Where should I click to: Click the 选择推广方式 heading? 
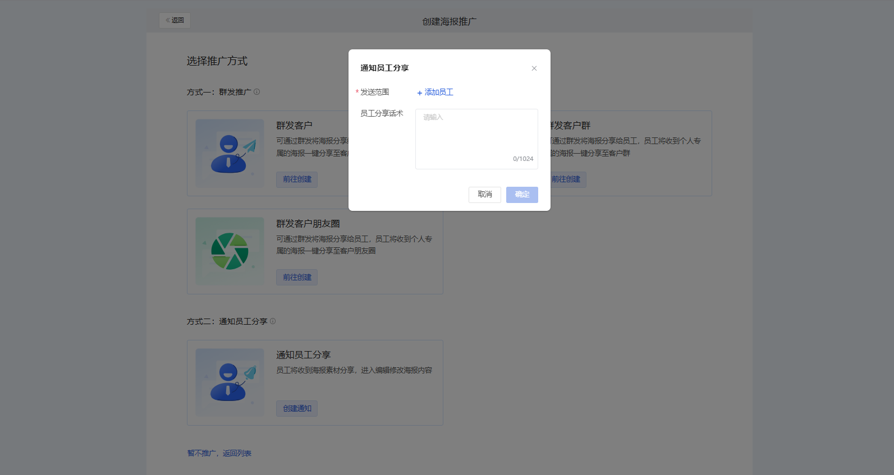click(x=217, y=61)
